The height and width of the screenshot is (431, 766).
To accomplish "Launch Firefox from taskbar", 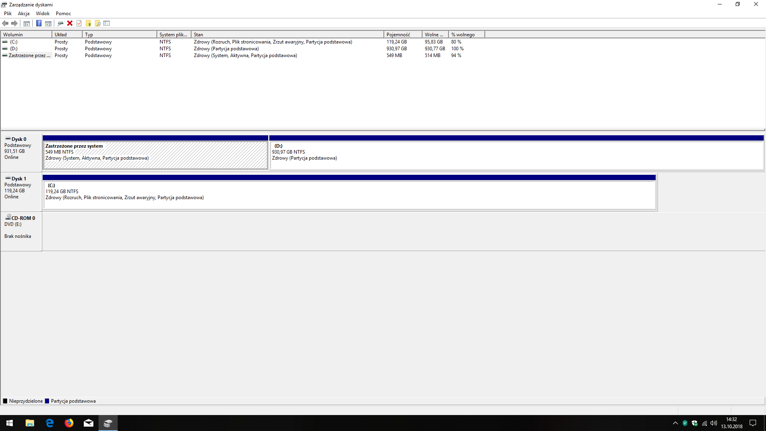I will [x=69, y=423].
